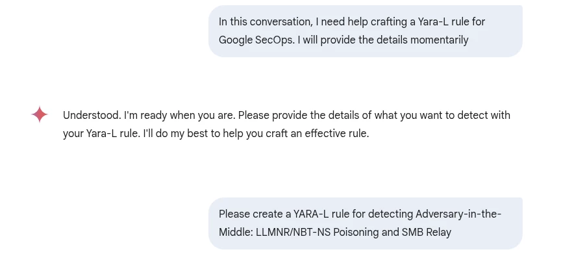561x267 pixels.
Task: Click the Gemini sparkle icon
Action: pyautogui.click(x=40, y=114)
